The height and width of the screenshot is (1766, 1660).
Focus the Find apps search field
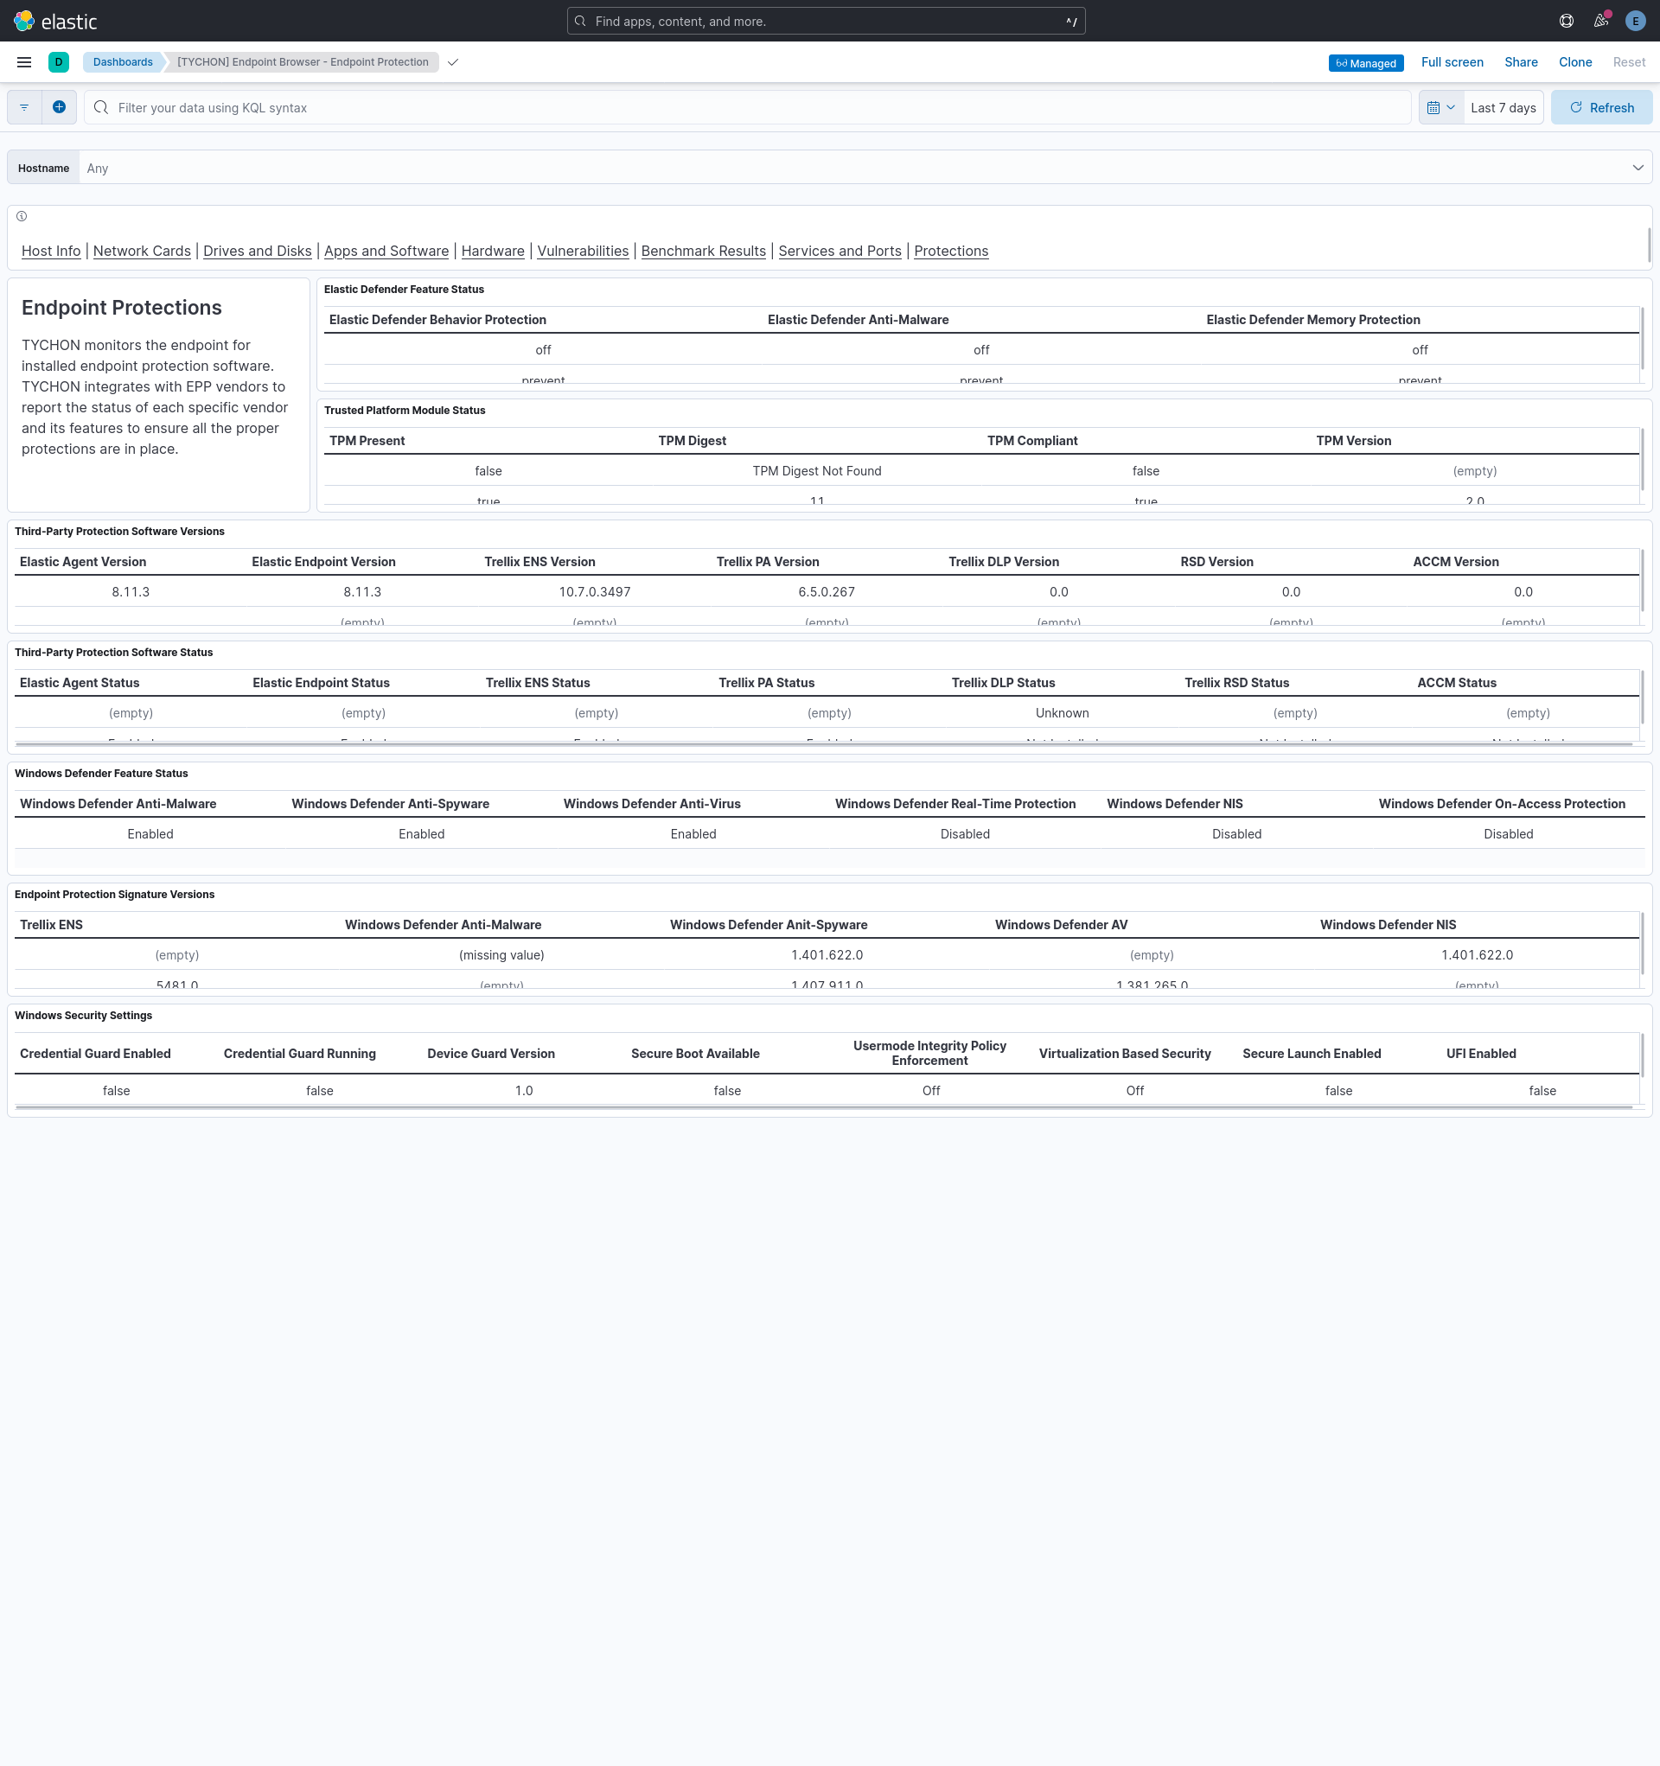826,22
